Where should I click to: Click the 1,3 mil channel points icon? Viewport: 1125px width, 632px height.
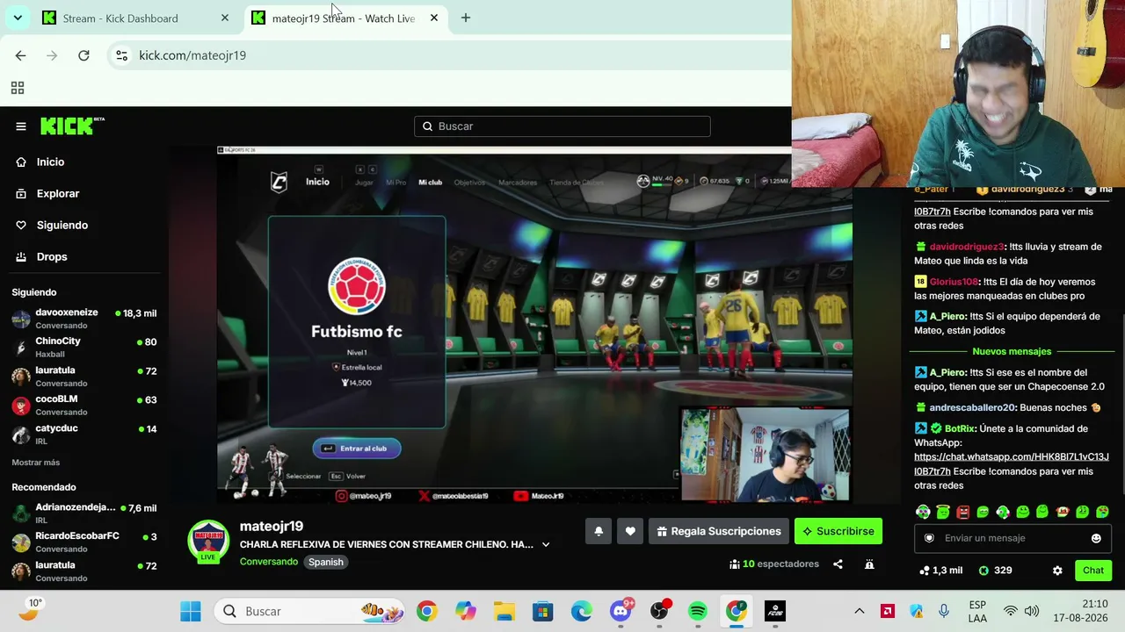(925, 571)
